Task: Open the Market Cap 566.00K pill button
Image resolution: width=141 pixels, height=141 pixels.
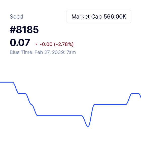Action: 99,17
